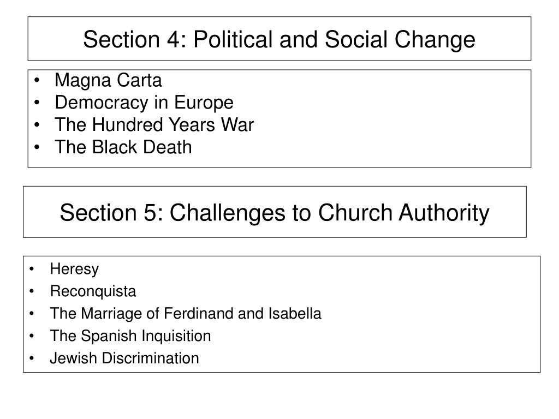Select Marriage of Ferdinand and Isabella line
Viewport: 559px width, 419px height.
pos(186,314)
